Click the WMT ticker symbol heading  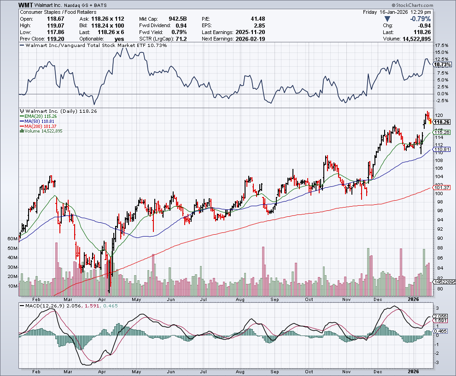(26, 5)
